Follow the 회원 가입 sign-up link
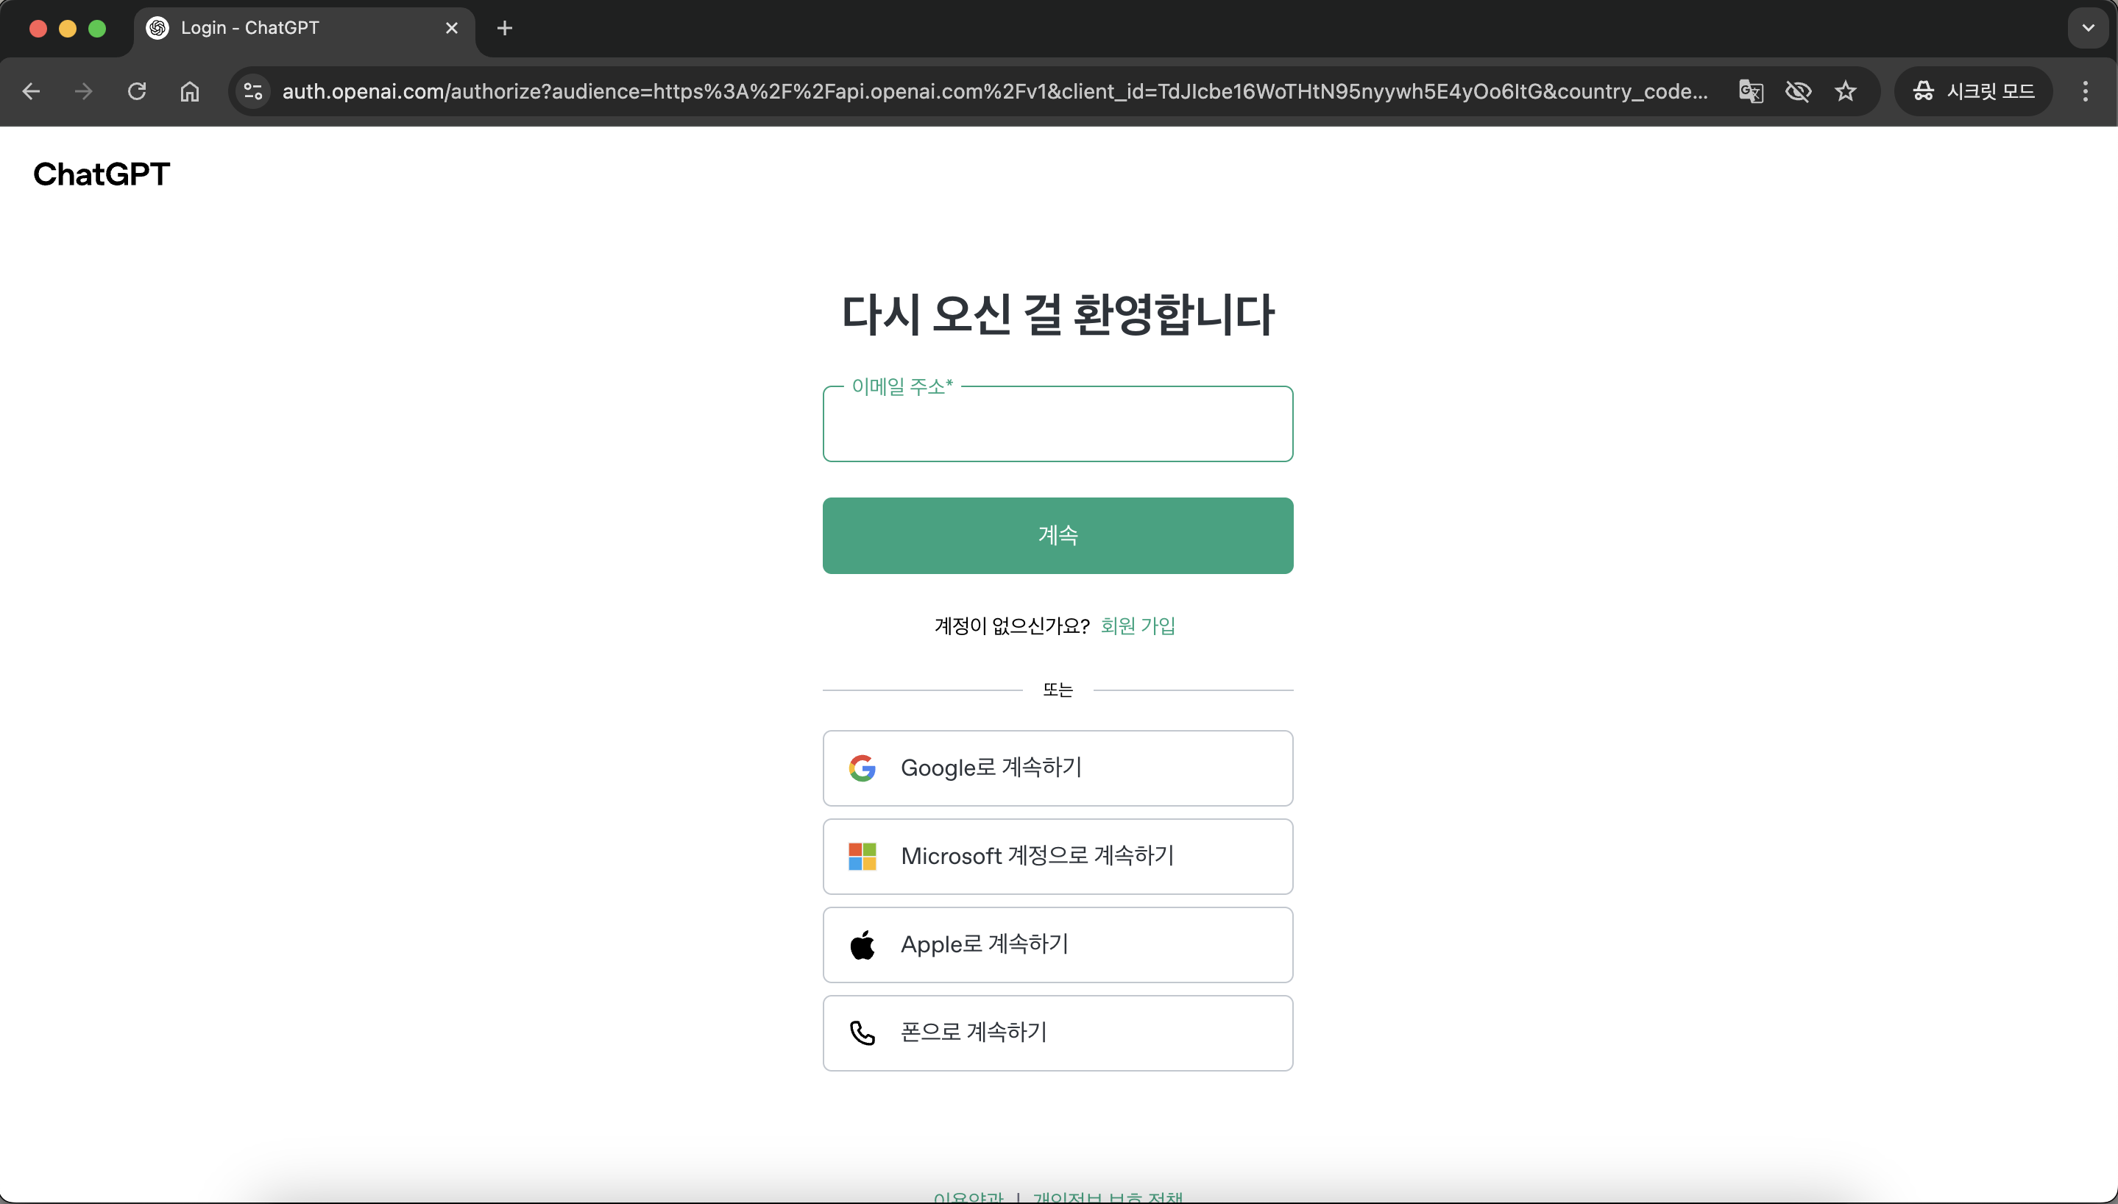 pyautogui.click(x=1138, y=626)
